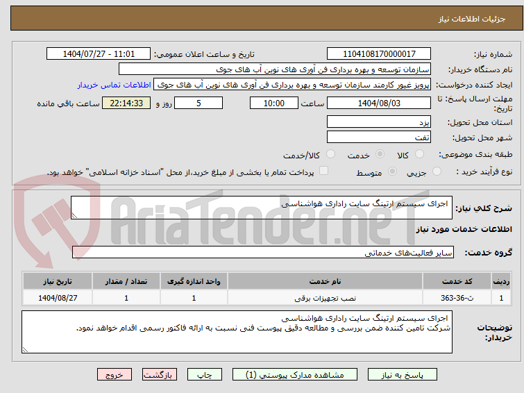Grab resize handle of شرح کلی نیاز box
Viewport: 524px width, 393px height.
click(x=74, y=216)
